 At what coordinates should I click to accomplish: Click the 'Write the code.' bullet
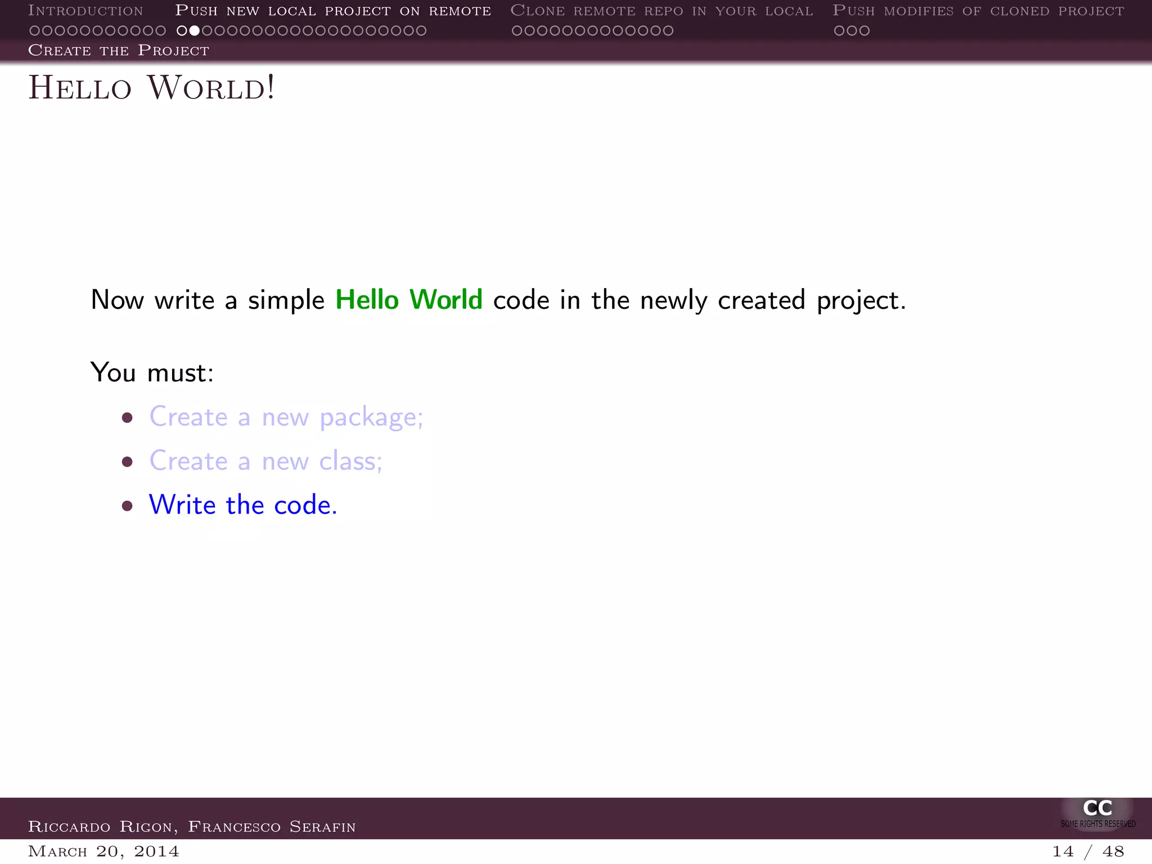243,505
